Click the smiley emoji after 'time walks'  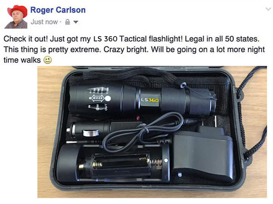(47, 60)
